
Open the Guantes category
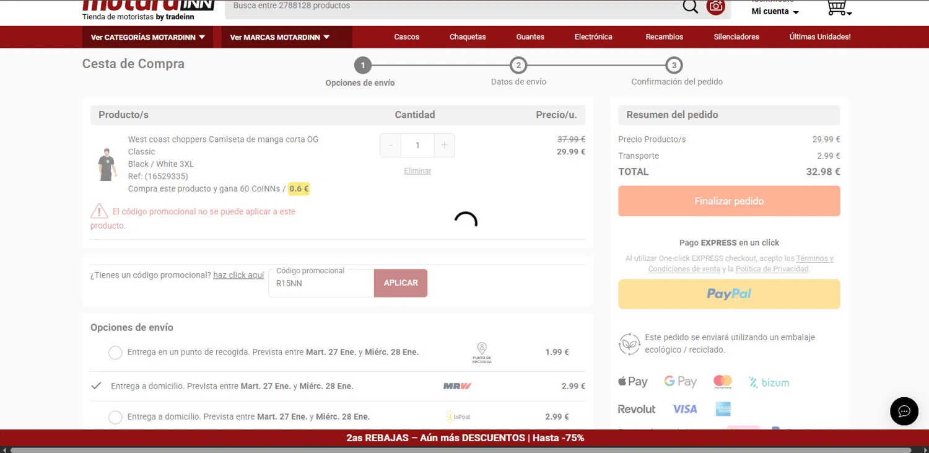(530, 37)
